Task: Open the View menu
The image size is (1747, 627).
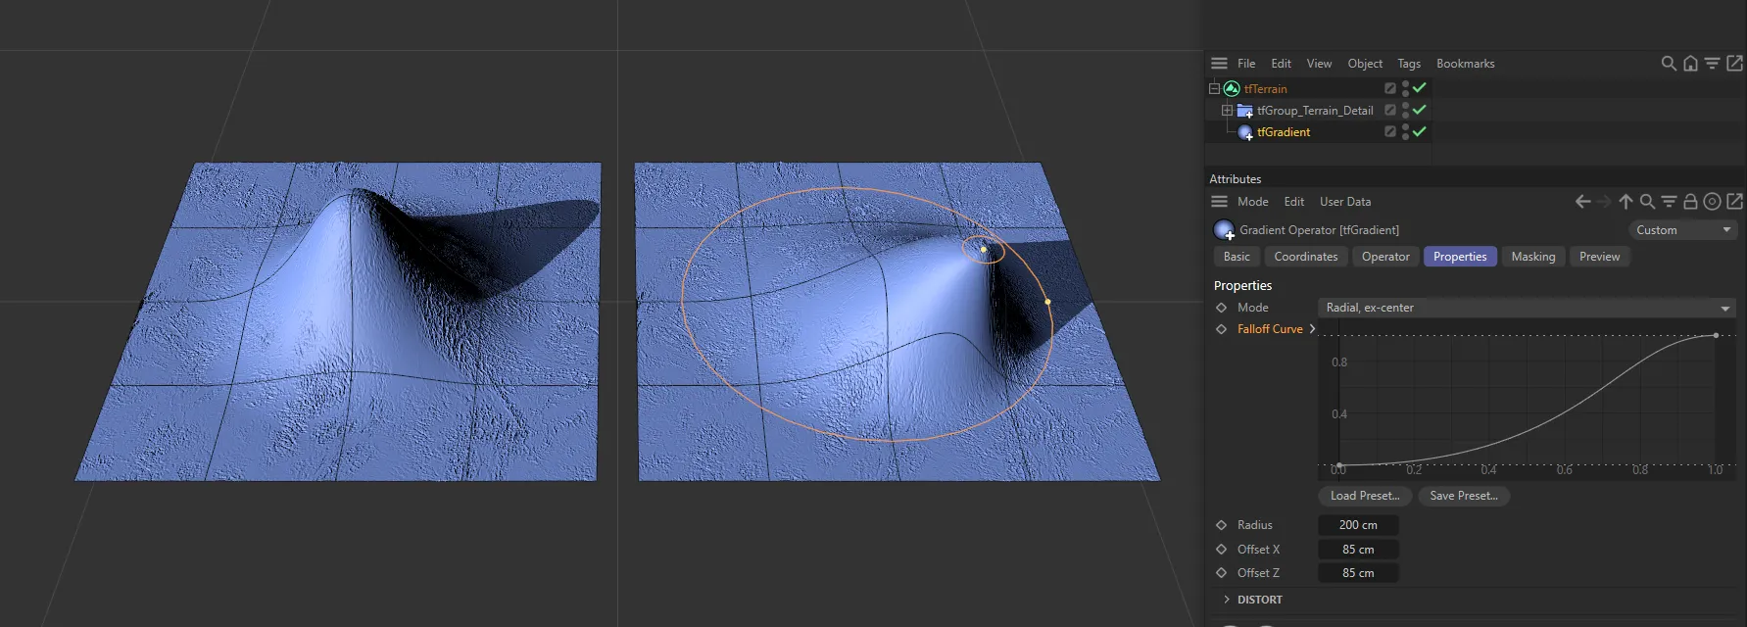Action: 1319,64
